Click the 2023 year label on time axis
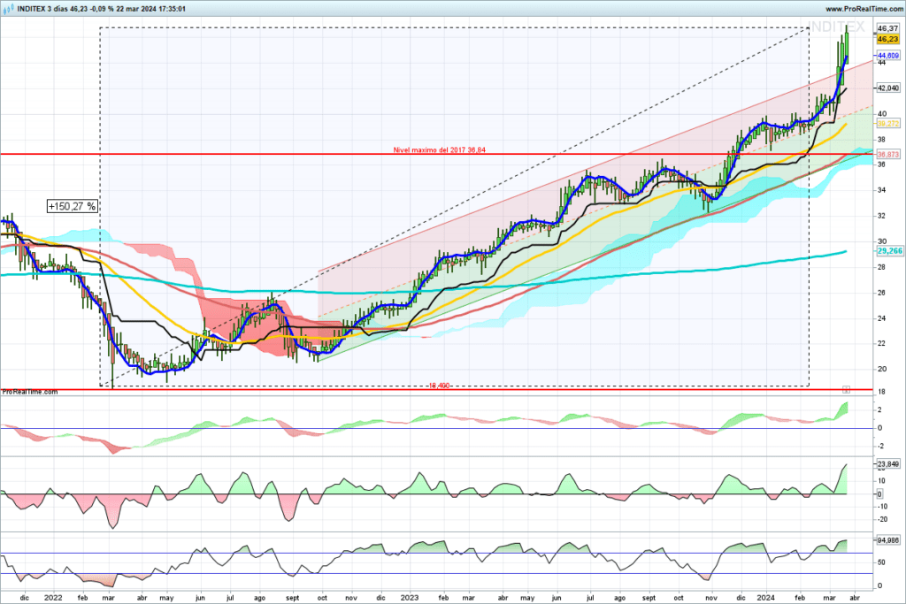Viewport: 906px width, 604px height. coord(410,598)
